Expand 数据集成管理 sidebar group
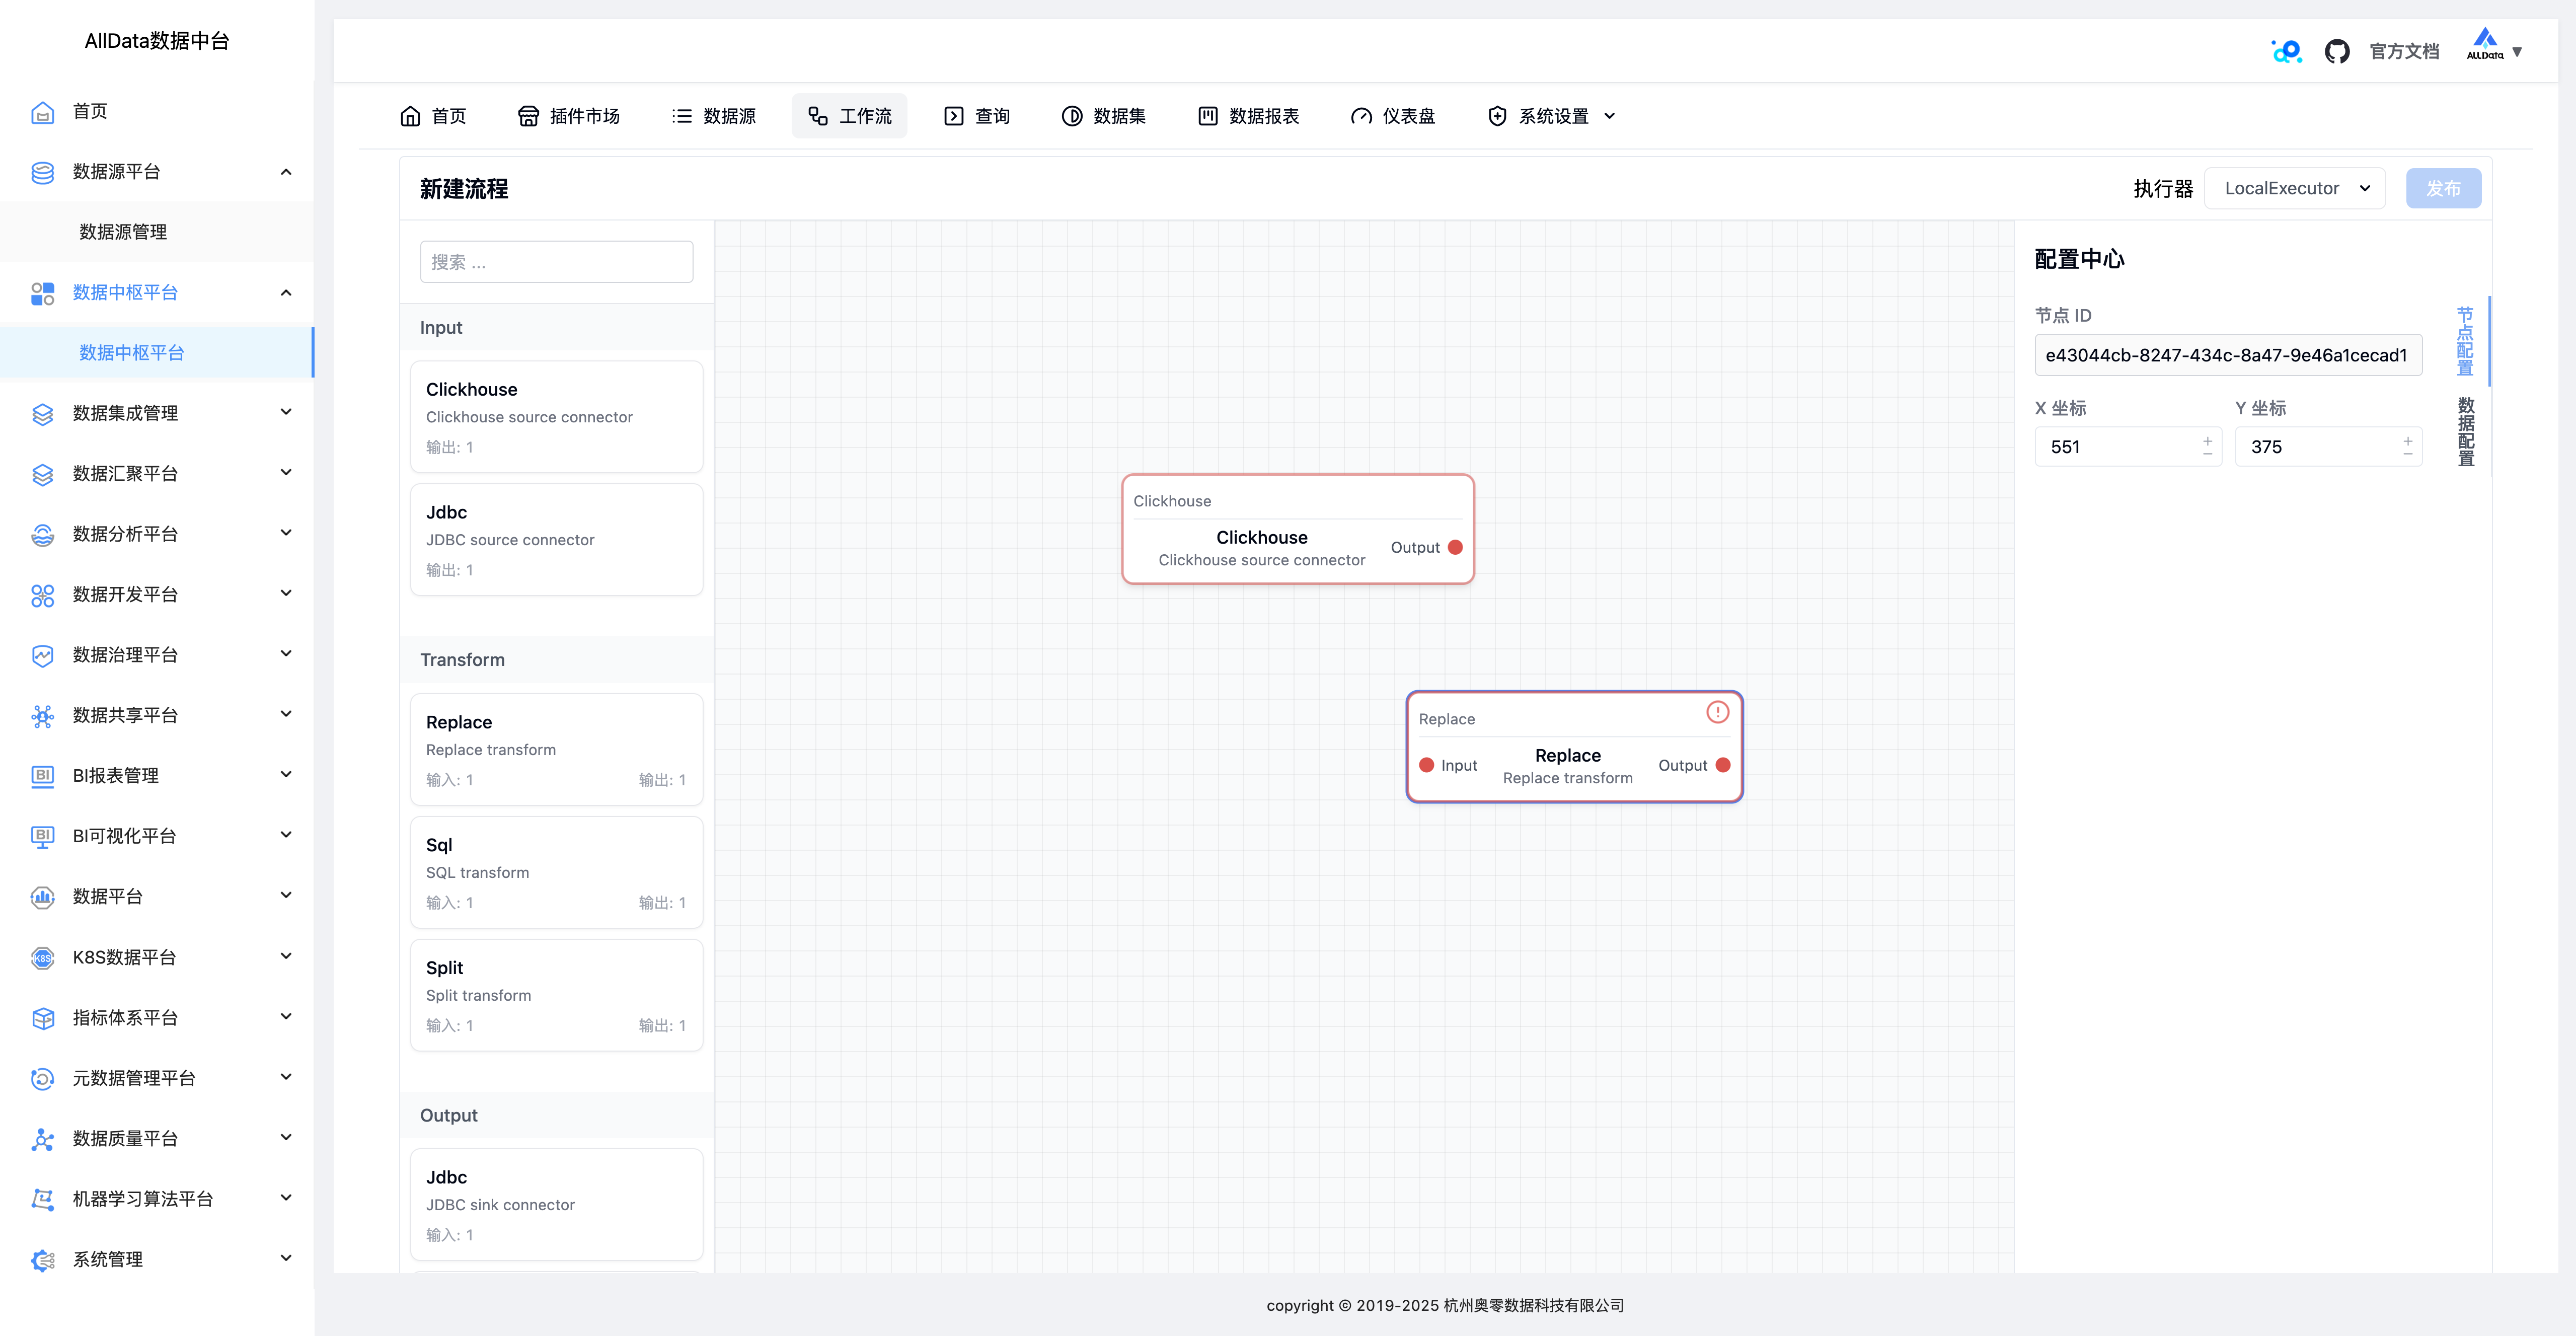This screenshot has height=1336, width=2576. coord(286,412)
